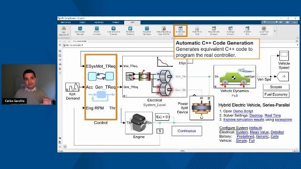Switch to the Simulation tab
The image size is (301, 169).
[66, 23]
